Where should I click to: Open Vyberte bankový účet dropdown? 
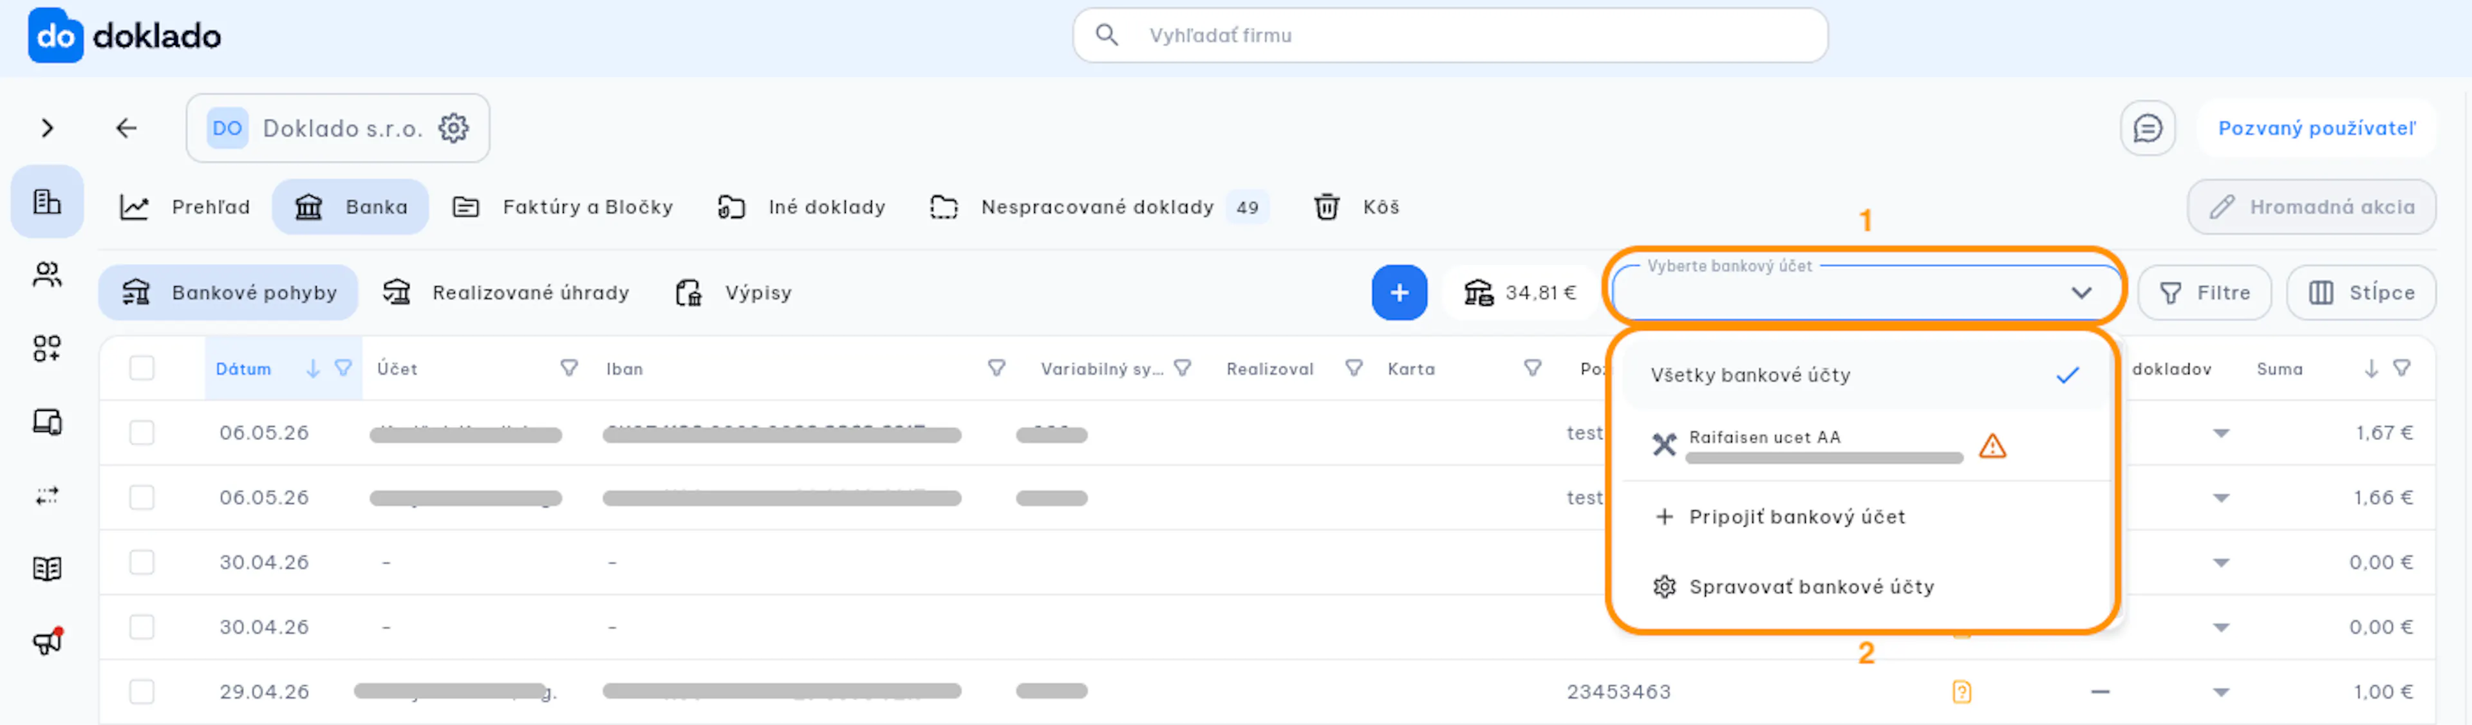pyautogui.click(x=1866, y=293)
